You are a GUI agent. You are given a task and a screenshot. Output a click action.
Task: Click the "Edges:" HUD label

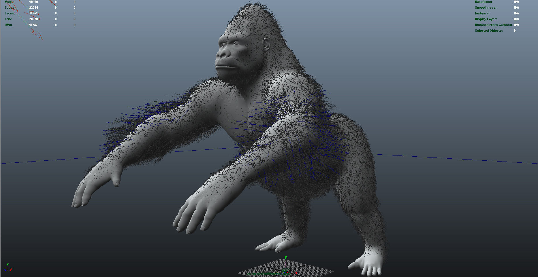pyautogui.click(x=10, y=7)
